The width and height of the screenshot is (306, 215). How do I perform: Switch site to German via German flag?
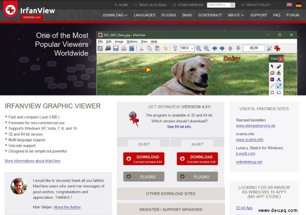coord(298,5)
